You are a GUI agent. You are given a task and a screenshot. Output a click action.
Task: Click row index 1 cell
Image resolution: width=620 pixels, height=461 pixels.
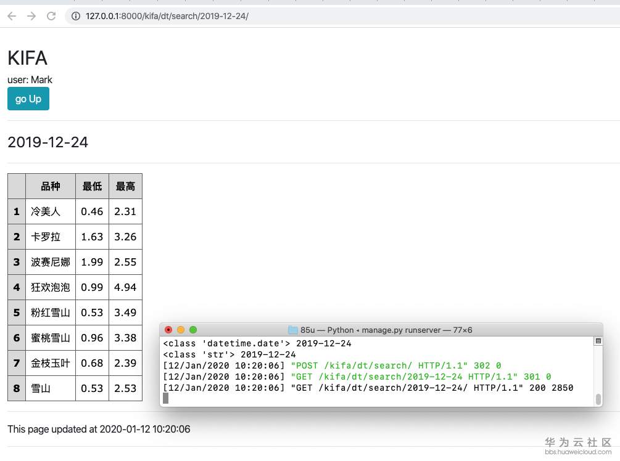pos(17,211)
